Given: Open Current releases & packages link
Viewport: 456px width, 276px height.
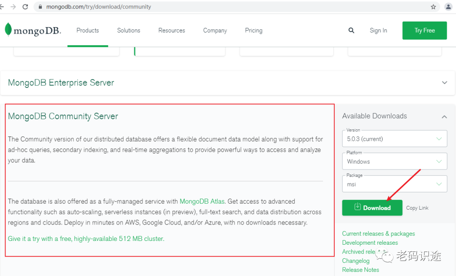Looking at the screenshot, I should [378, 233].
